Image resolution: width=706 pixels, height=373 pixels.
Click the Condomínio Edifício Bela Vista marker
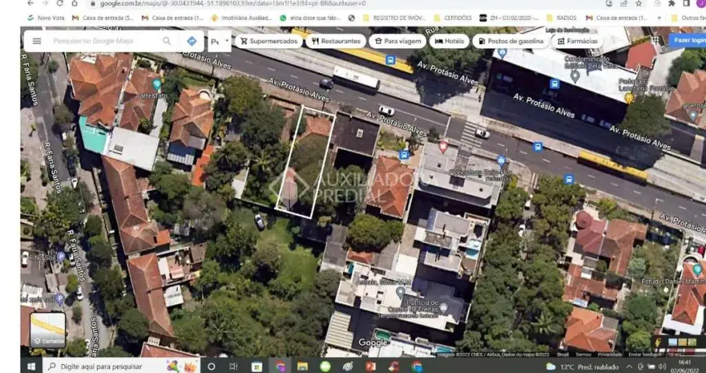pyautogui.click(x=575, y=76)
